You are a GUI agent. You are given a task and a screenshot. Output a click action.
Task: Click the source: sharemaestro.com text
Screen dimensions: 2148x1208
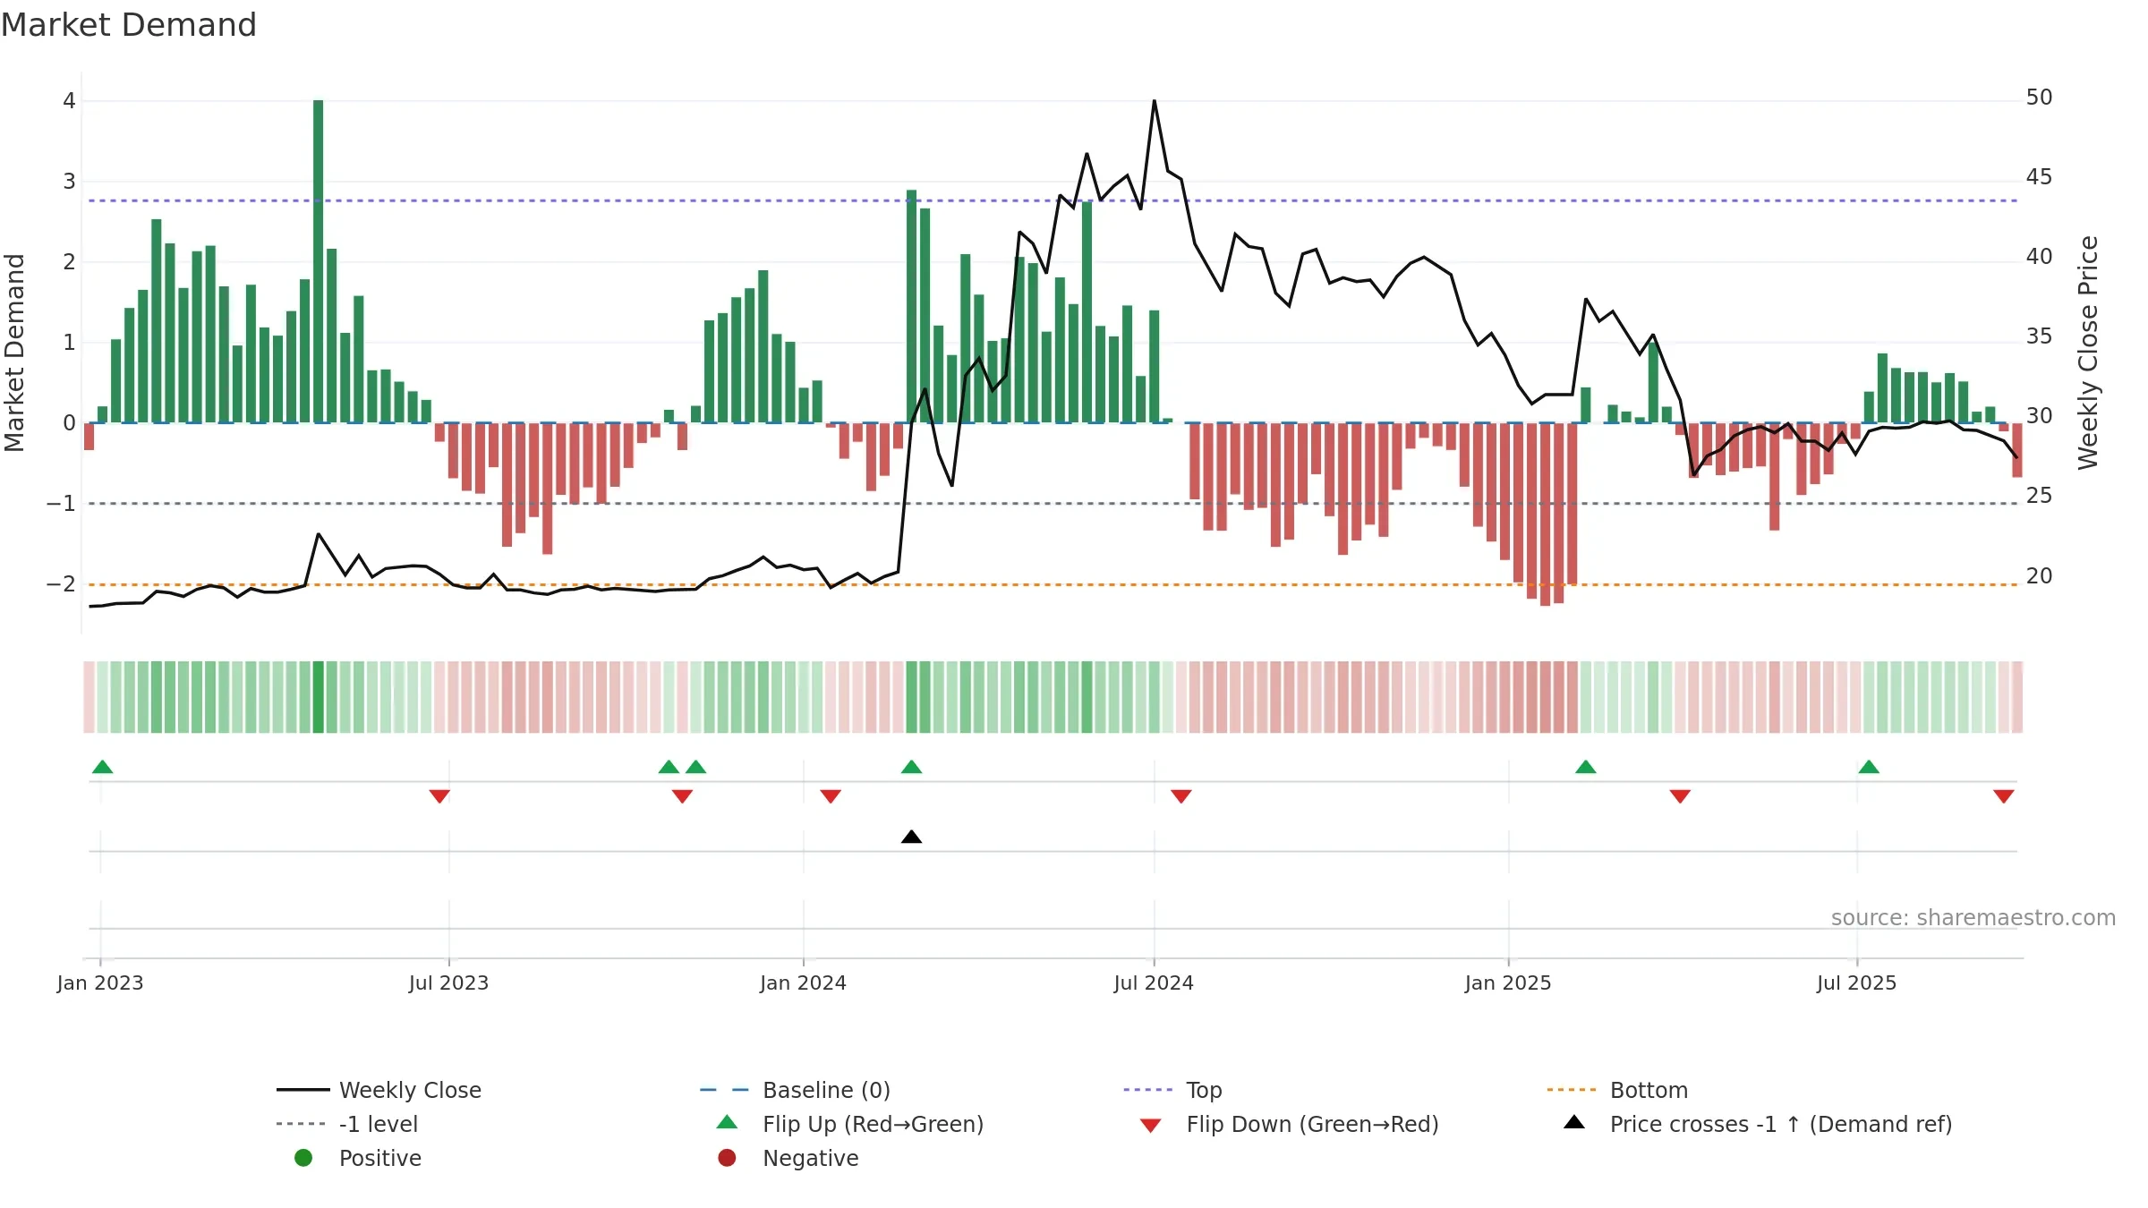1973,917
